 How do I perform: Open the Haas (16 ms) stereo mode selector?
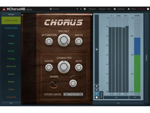[73, 94]
